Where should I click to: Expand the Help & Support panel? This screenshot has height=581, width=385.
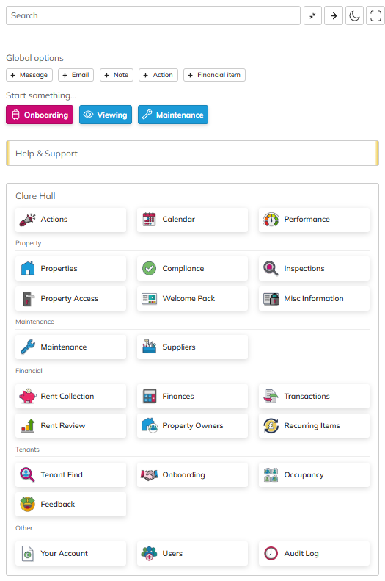pyautogui.click(x=192, y=153)
